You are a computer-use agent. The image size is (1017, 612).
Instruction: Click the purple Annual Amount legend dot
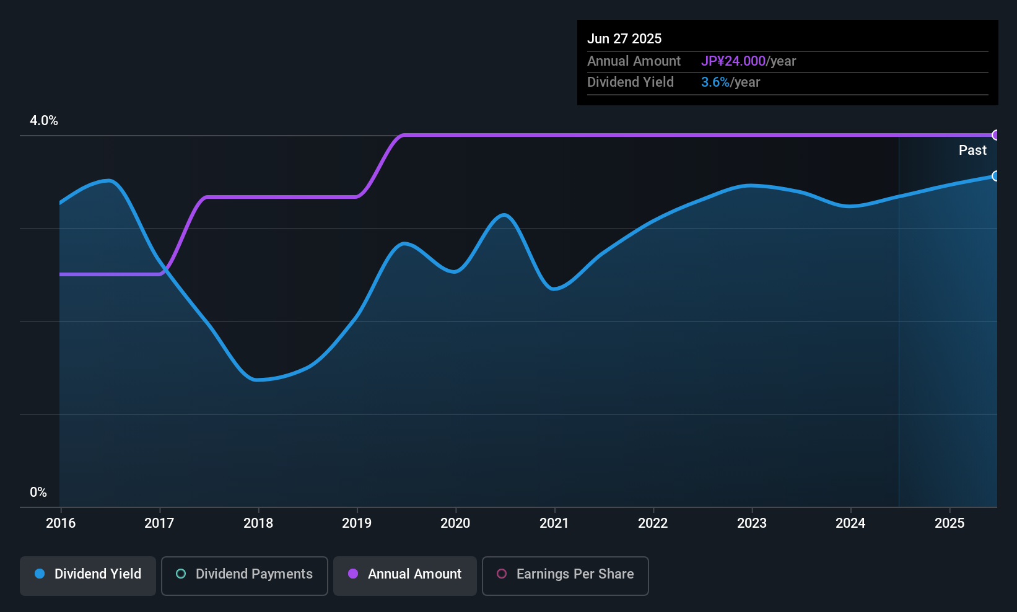click(x=353, y=574)
